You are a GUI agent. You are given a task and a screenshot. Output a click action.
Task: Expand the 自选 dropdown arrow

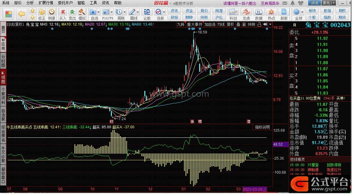(99, 12)
